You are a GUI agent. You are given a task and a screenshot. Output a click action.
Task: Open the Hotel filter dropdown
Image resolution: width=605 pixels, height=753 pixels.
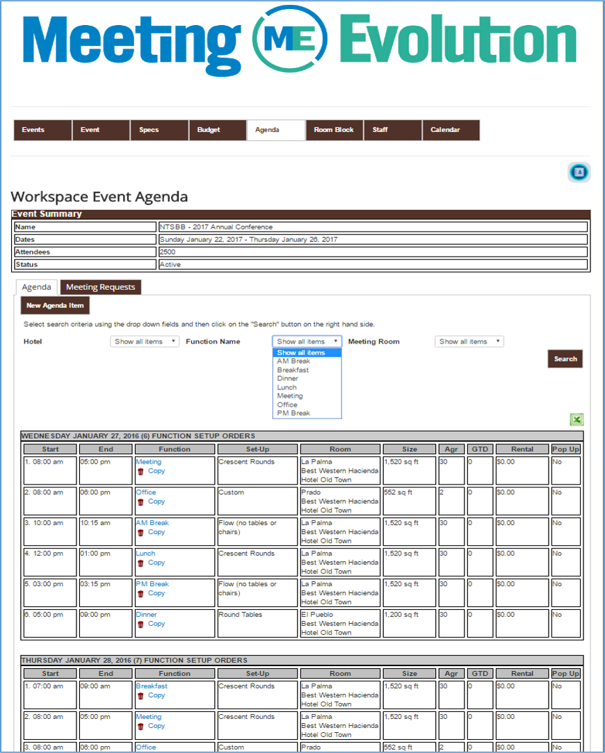point(145,341)
